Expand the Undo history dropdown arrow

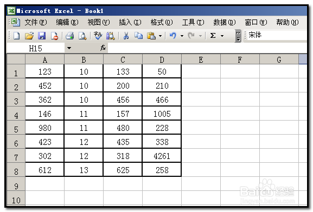[182, 36]
